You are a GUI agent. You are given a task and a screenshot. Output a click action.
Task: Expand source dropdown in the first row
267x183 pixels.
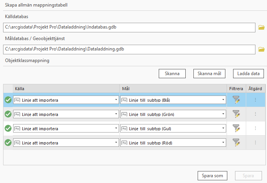(116, 100)
